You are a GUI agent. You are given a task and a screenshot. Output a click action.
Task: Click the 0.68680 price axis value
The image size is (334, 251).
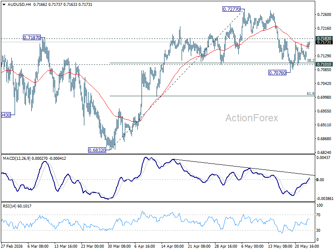(324, 139)
